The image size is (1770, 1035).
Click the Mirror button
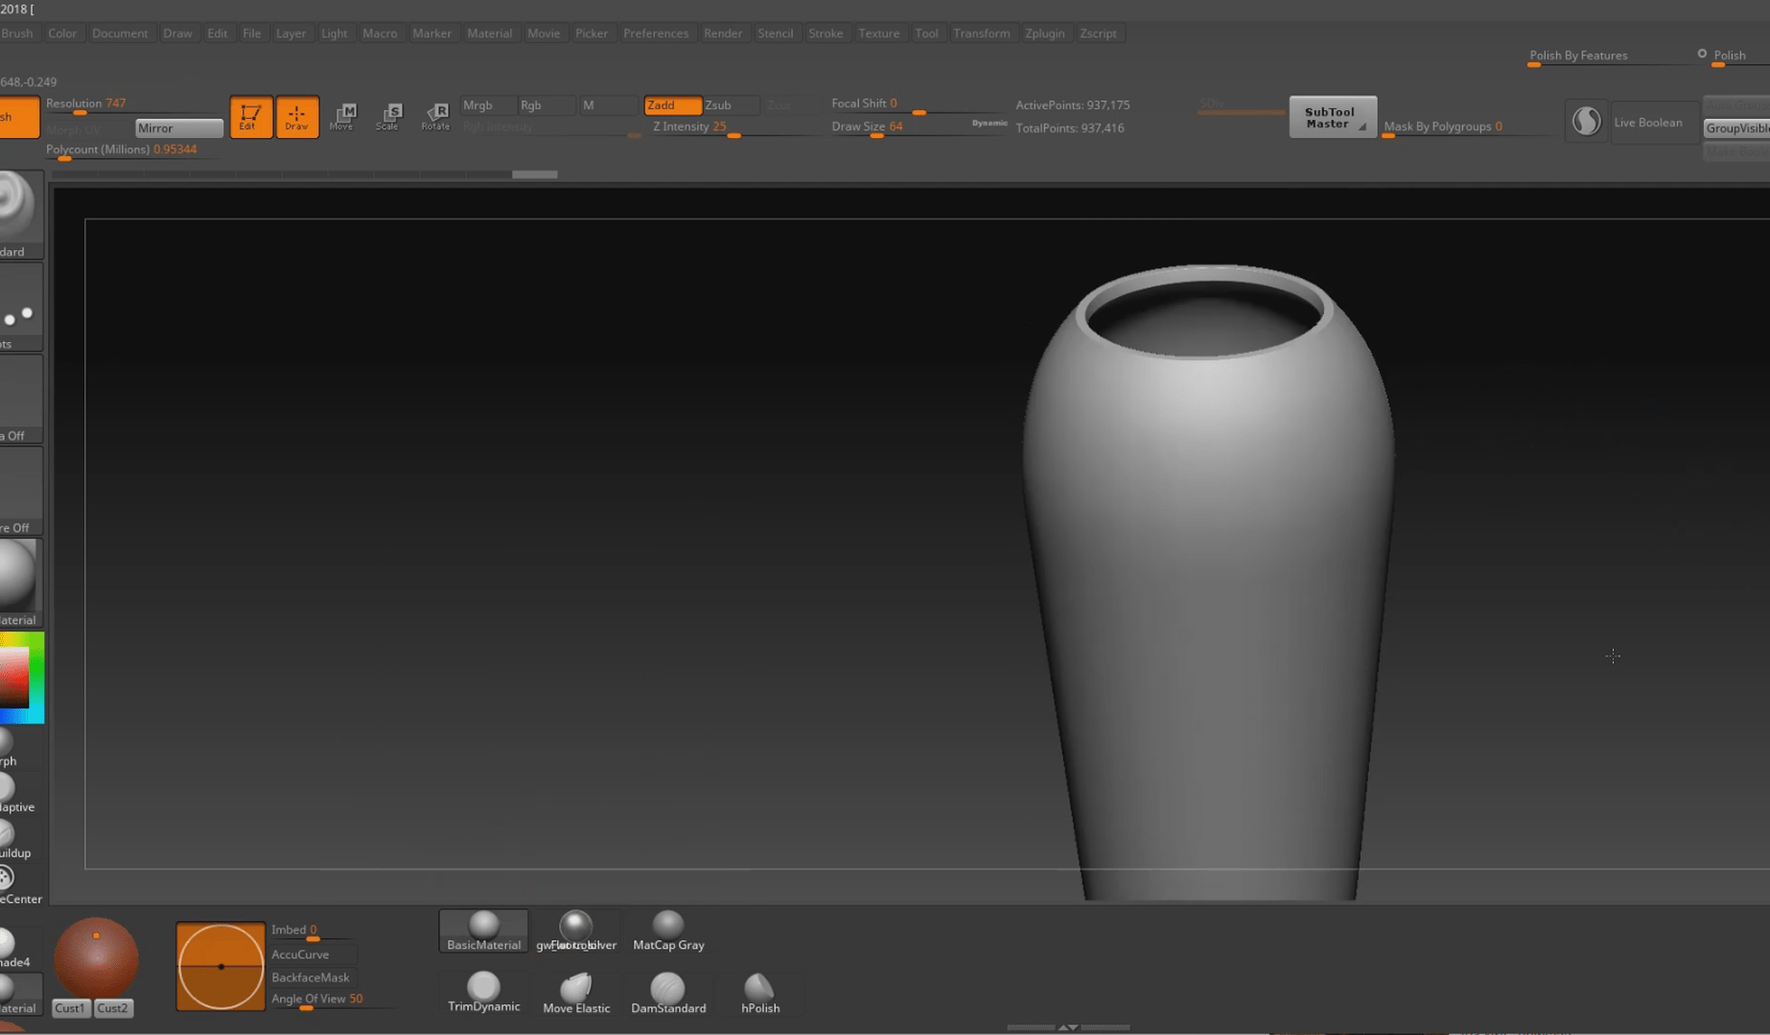[x=179, y=127]
